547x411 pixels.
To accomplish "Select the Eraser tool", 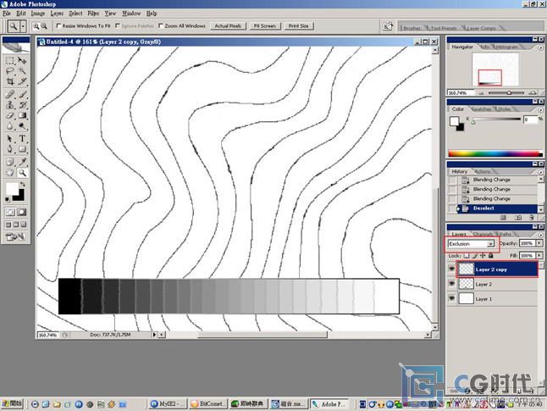I will (x=10, y=115).
